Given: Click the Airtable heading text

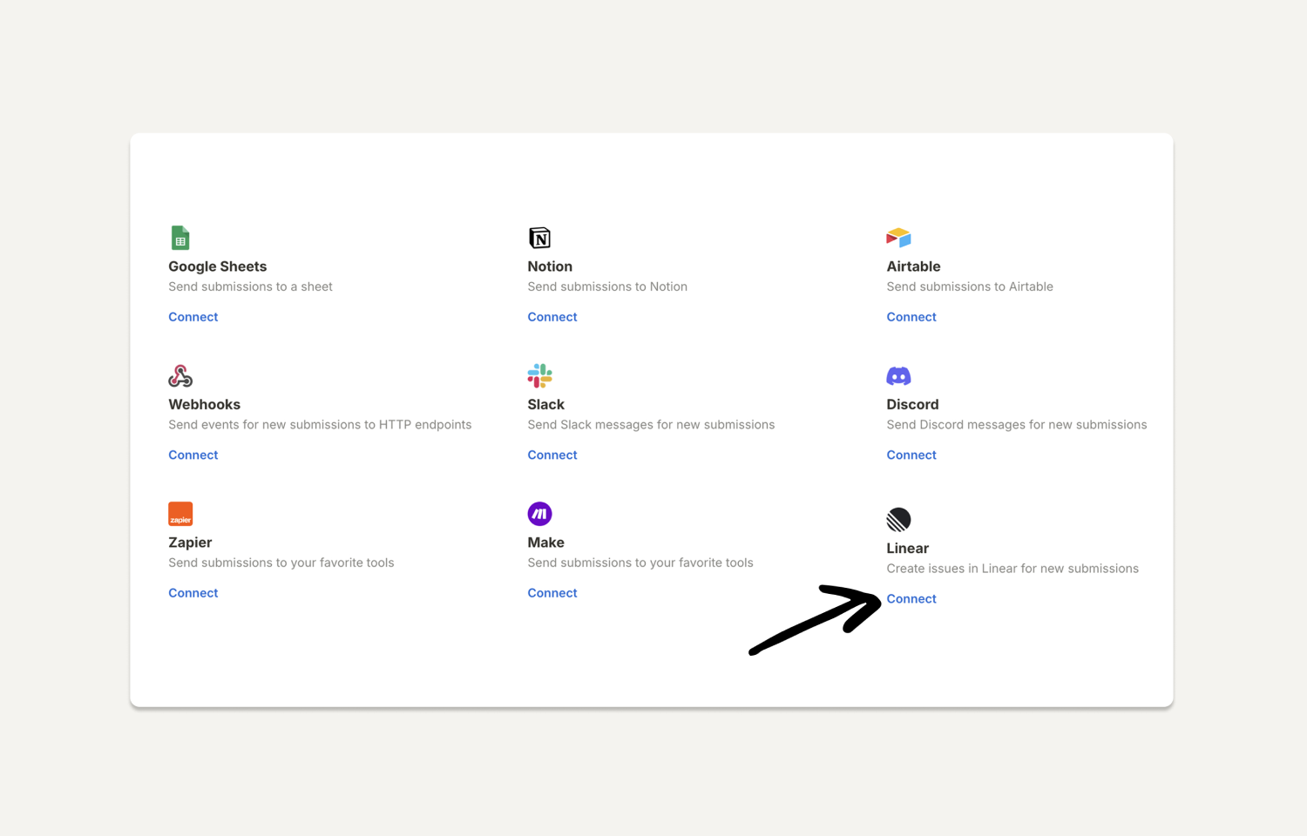Looking at the screenshot, I should (x=913, y=266).
